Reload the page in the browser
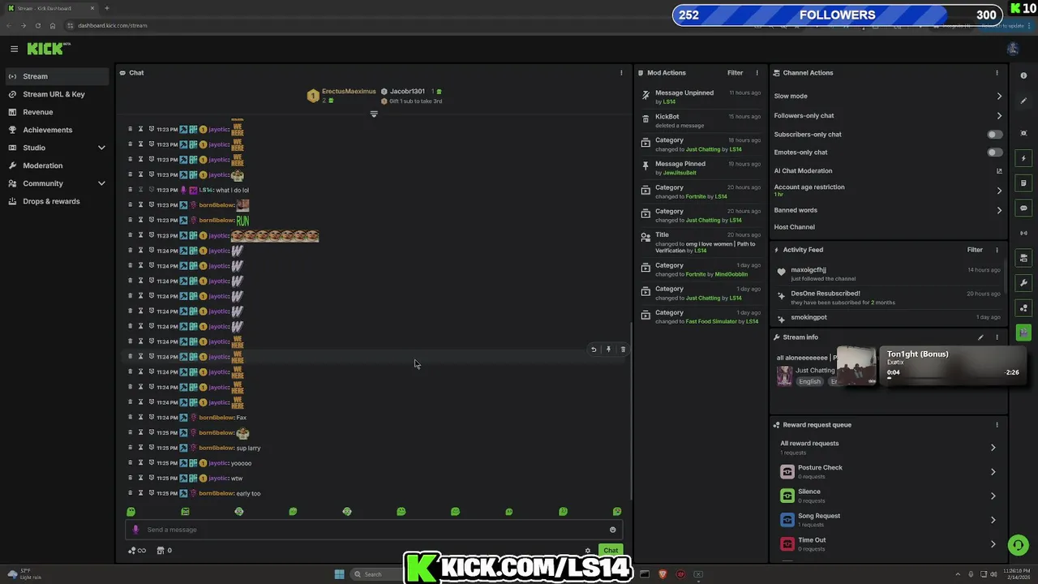This screenshot has height=584, width=1038. 37,25
